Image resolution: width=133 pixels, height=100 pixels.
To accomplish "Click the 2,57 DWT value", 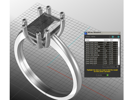I will click(x=111, y=47).
